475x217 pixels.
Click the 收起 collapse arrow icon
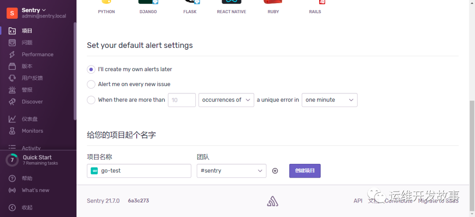click(x=12, y=208)
